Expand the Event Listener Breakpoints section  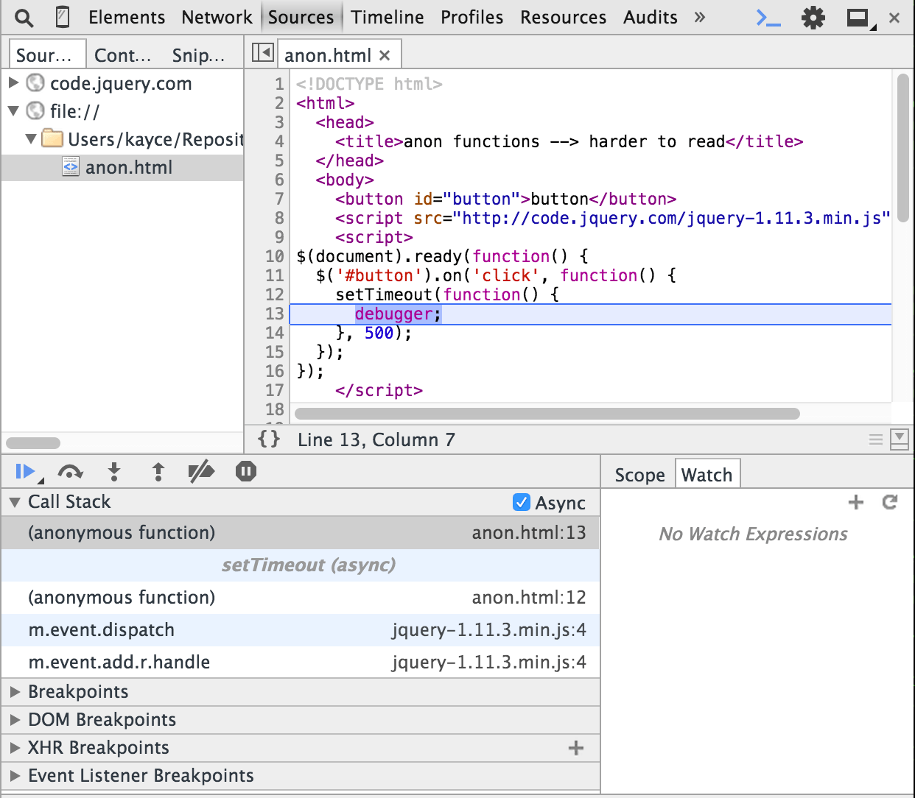click(15, 775)
